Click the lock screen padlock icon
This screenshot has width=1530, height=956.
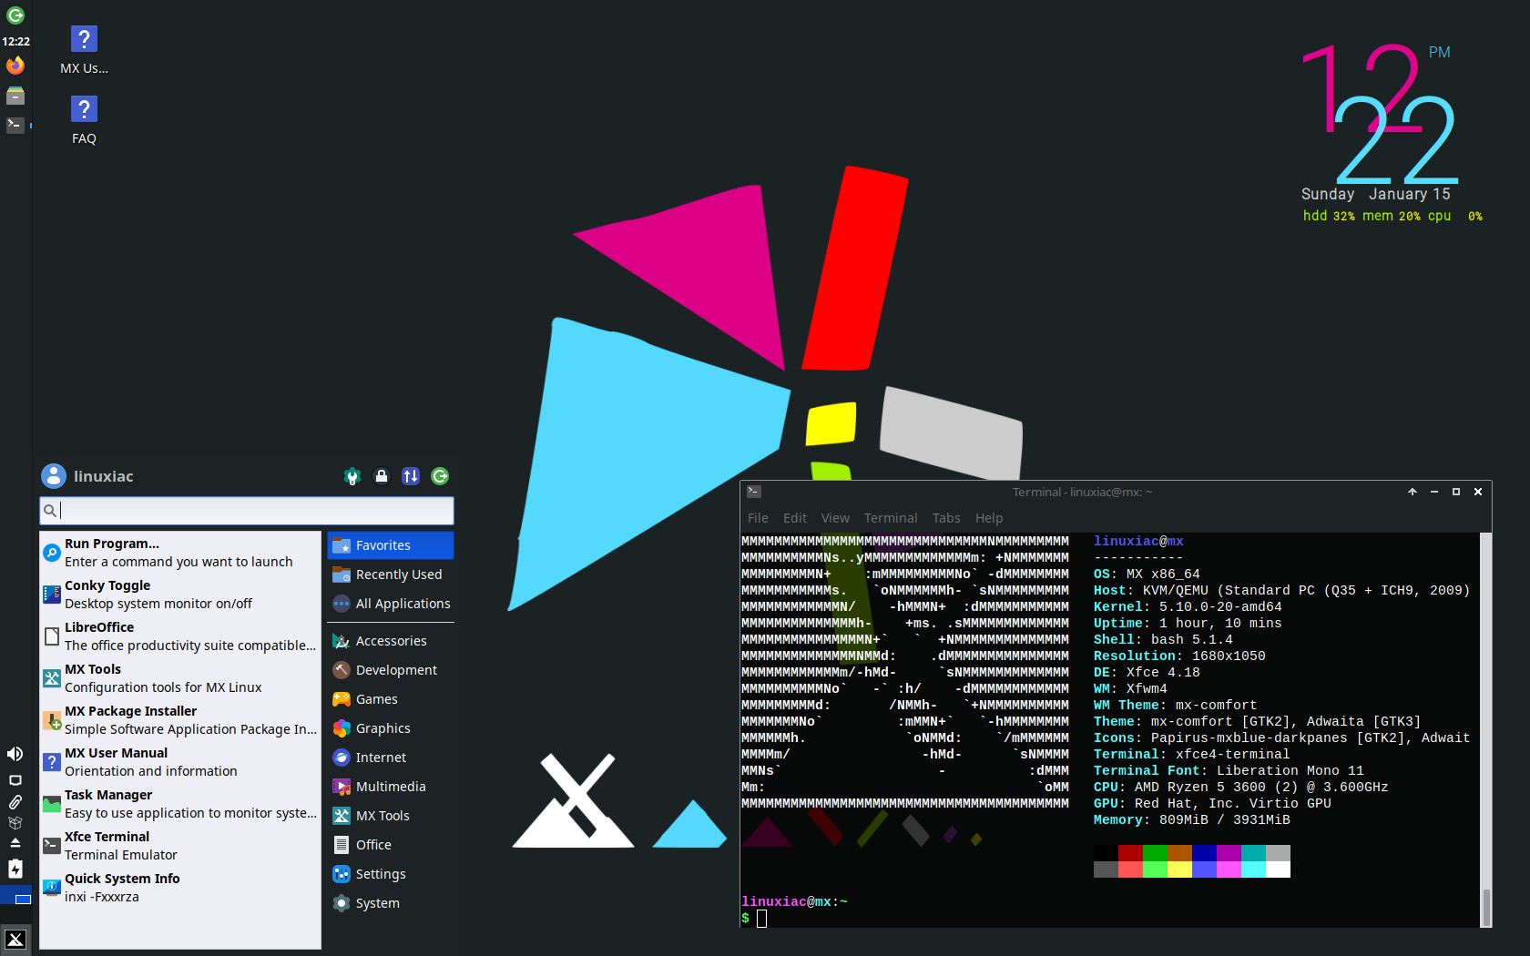pos(382,476)
